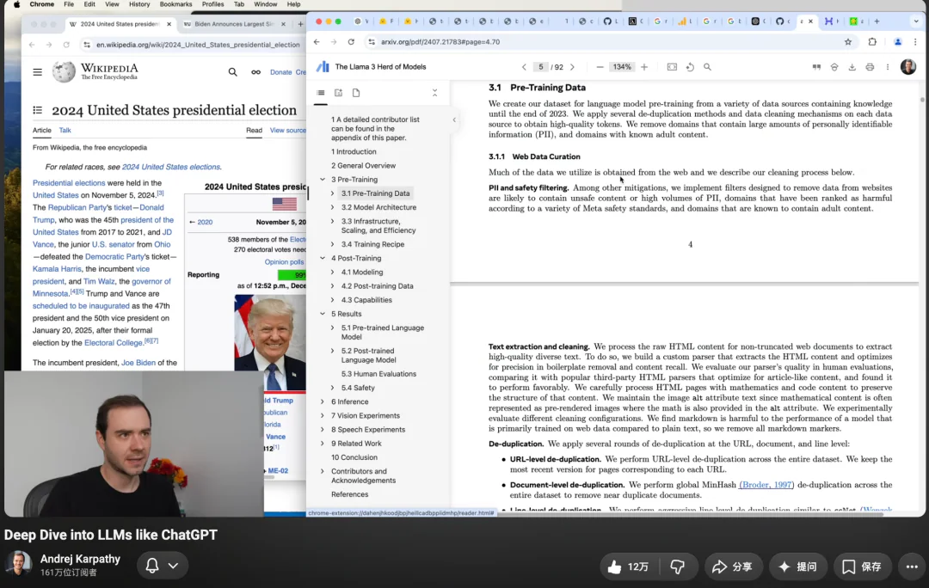Switch to Biden Announces Largest tab
The height and width of the screenshot is (588, 929).
pyautogui.click(x=235, y=24)
